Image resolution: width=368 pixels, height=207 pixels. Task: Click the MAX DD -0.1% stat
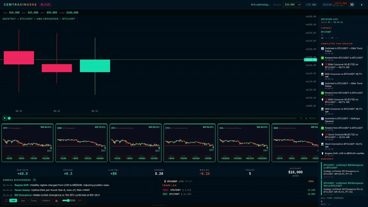pos(205,172)
